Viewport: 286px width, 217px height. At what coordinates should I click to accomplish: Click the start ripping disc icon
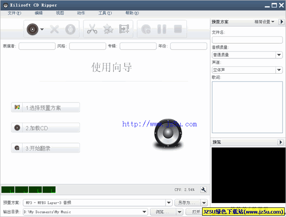[146, 29]
